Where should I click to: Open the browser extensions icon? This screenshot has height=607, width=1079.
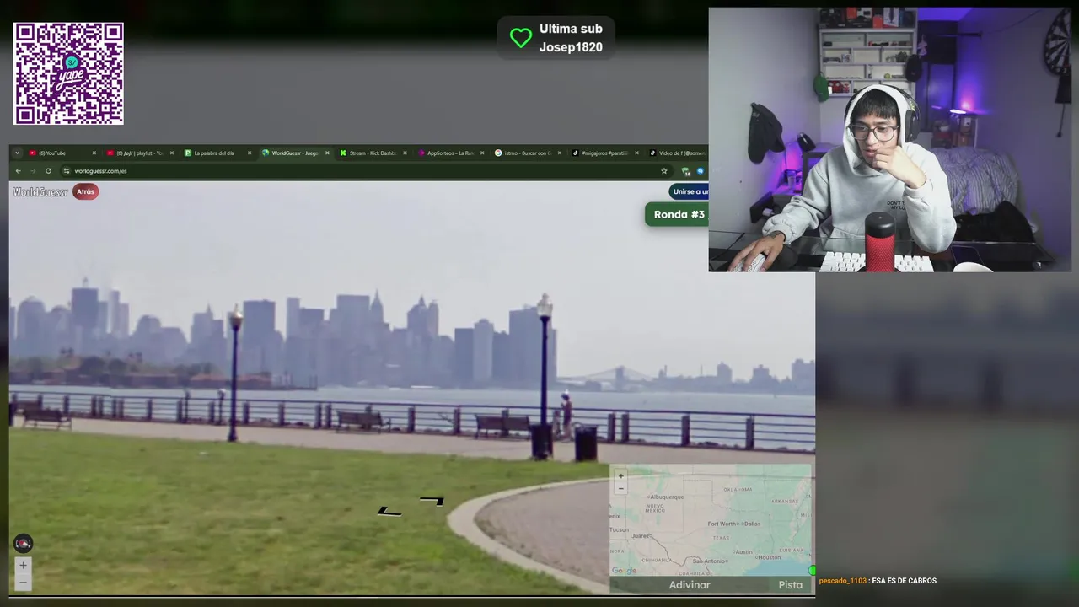(x=685, y=171)
